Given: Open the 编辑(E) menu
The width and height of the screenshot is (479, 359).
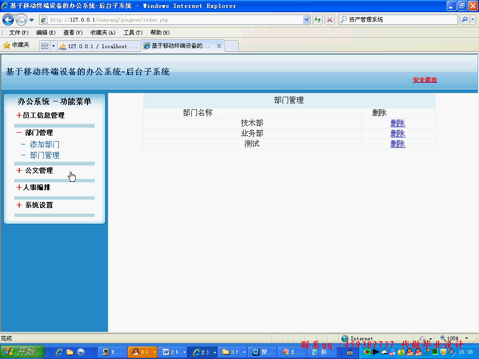Looking at the screenshot, I should pyautogui.click(x=45, y=33).
